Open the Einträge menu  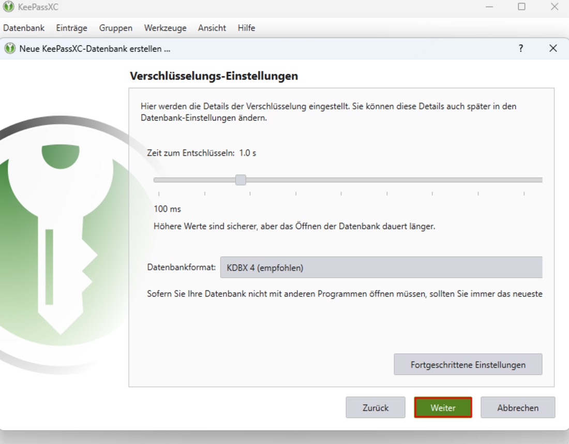coord(71,28)
